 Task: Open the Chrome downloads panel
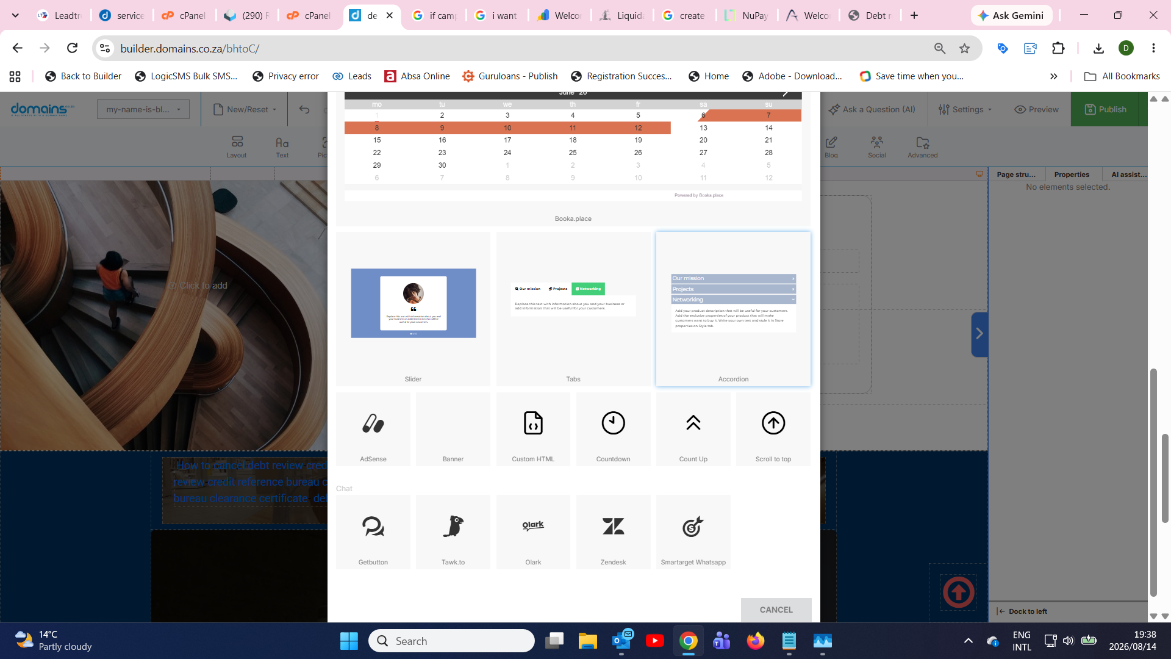[1098, 48]
